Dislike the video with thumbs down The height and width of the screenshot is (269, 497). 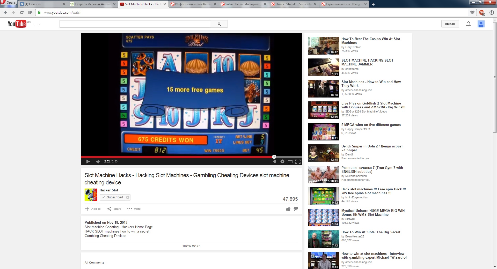click(x=296, y=209)
